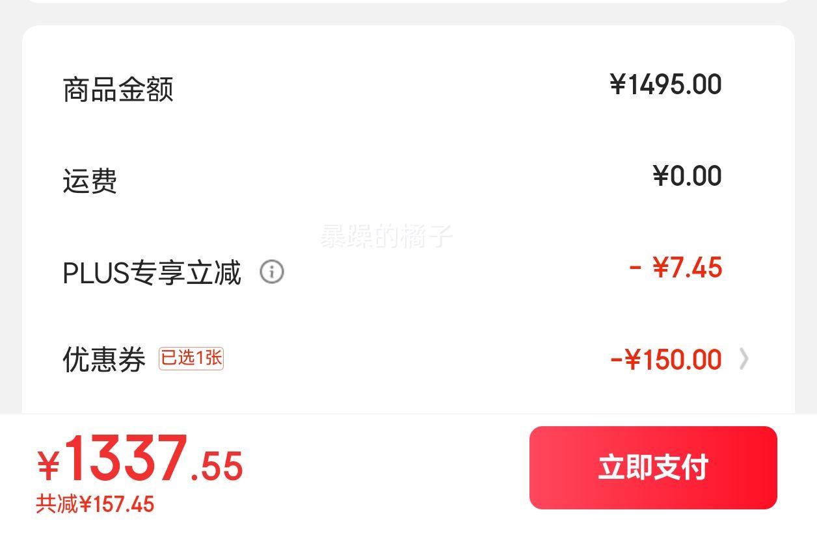Screen dimensions: 817x536
Task: Tap the minus sign before ¥7.45
Action: tap(636, 268)
